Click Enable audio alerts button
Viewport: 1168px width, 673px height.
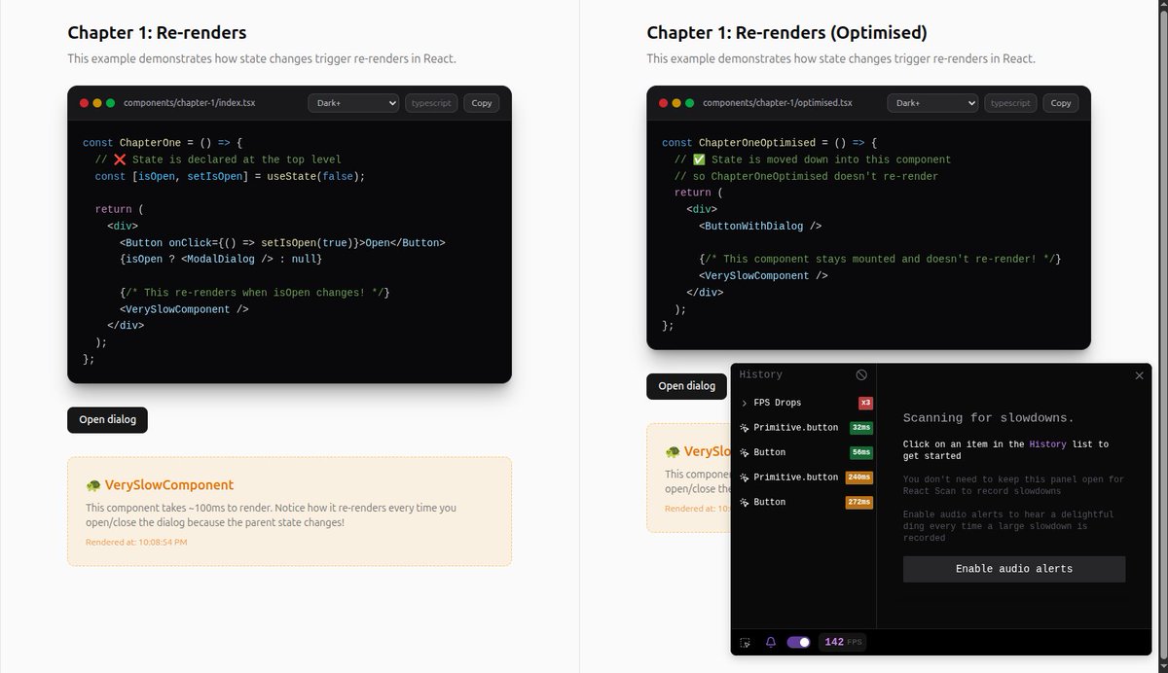(1014, 569)
